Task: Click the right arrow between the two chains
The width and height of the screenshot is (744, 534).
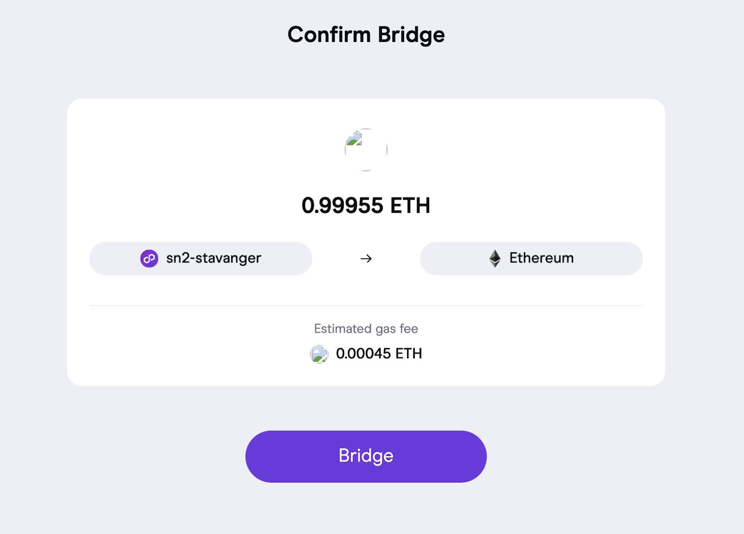Action: (366, 258)
